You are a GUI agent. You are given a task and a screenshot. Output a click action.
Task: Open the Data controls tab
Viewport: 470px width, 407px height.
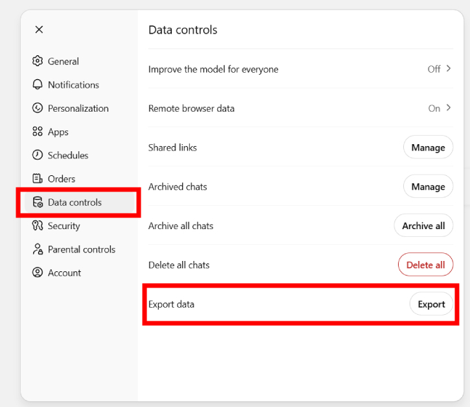75,203
